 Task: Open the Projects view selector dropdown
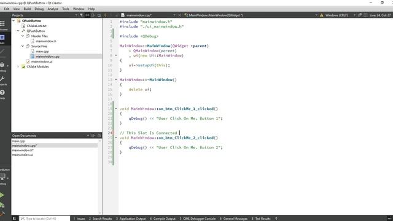(x=76, y=15)
